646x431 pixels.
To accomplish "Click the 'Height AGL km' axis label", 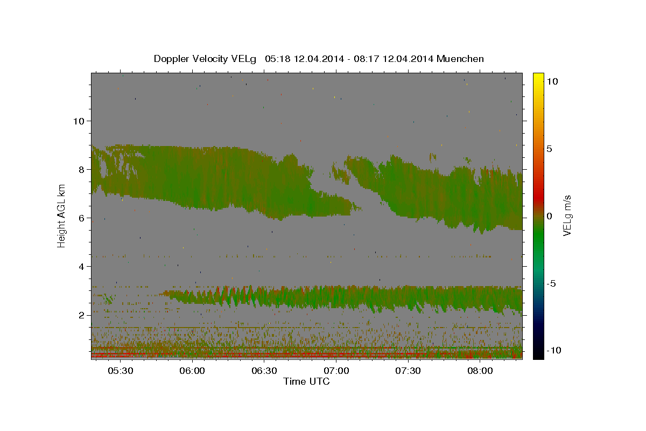I will click(62, 216).
